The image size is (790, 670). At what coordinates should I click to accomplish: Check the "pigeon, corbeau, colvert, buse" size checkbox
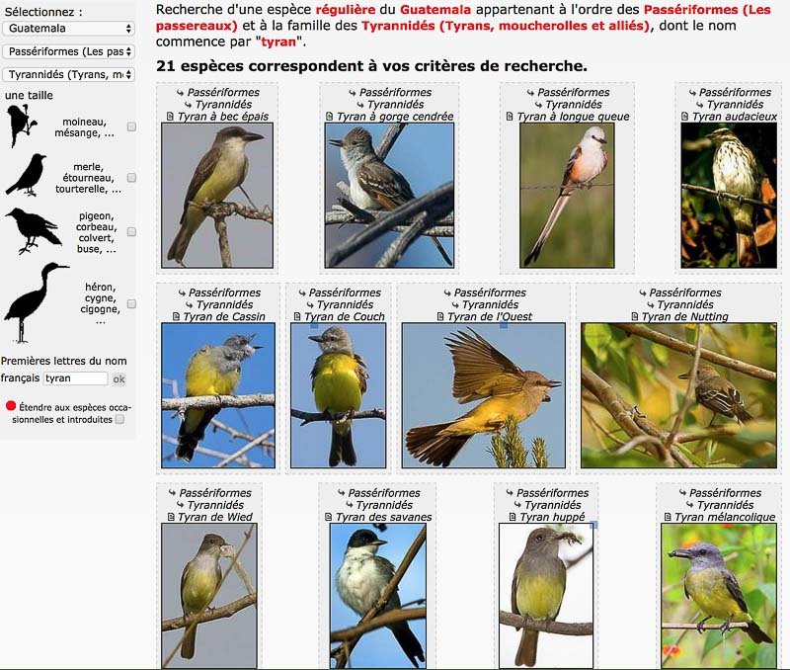[131, 232]
